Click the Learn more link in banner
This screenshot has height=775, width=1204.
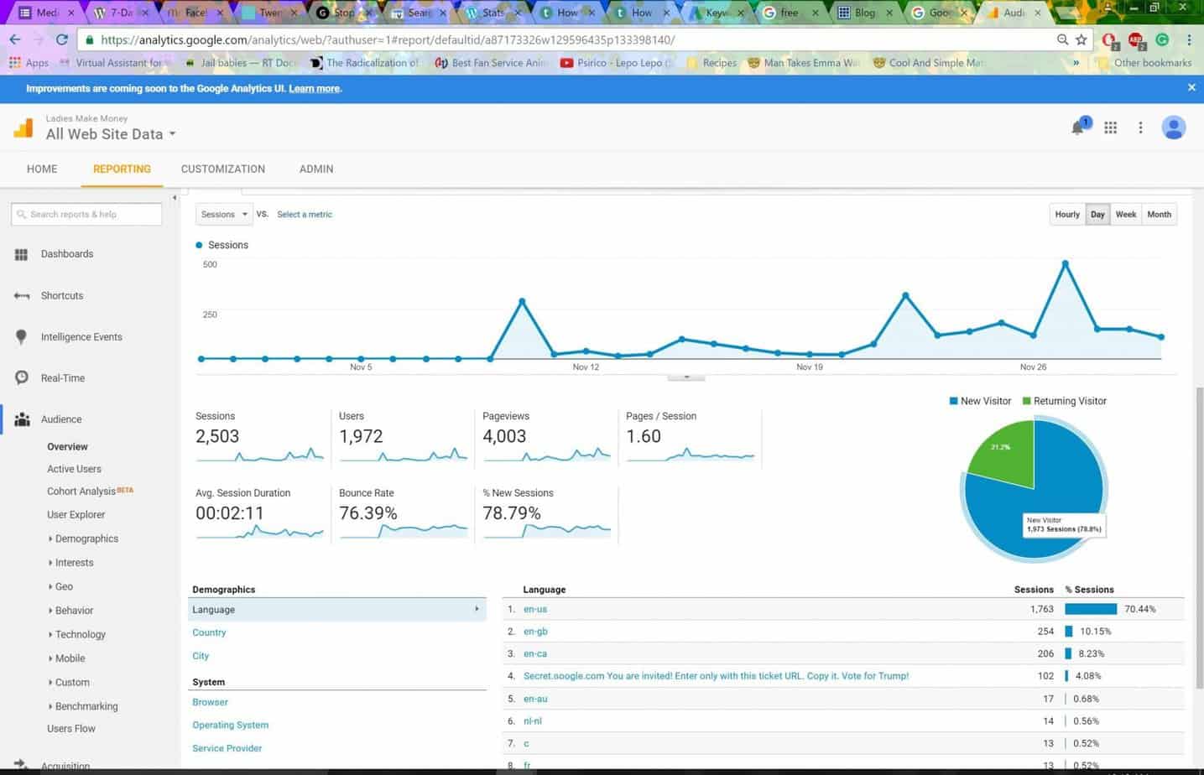315,88
